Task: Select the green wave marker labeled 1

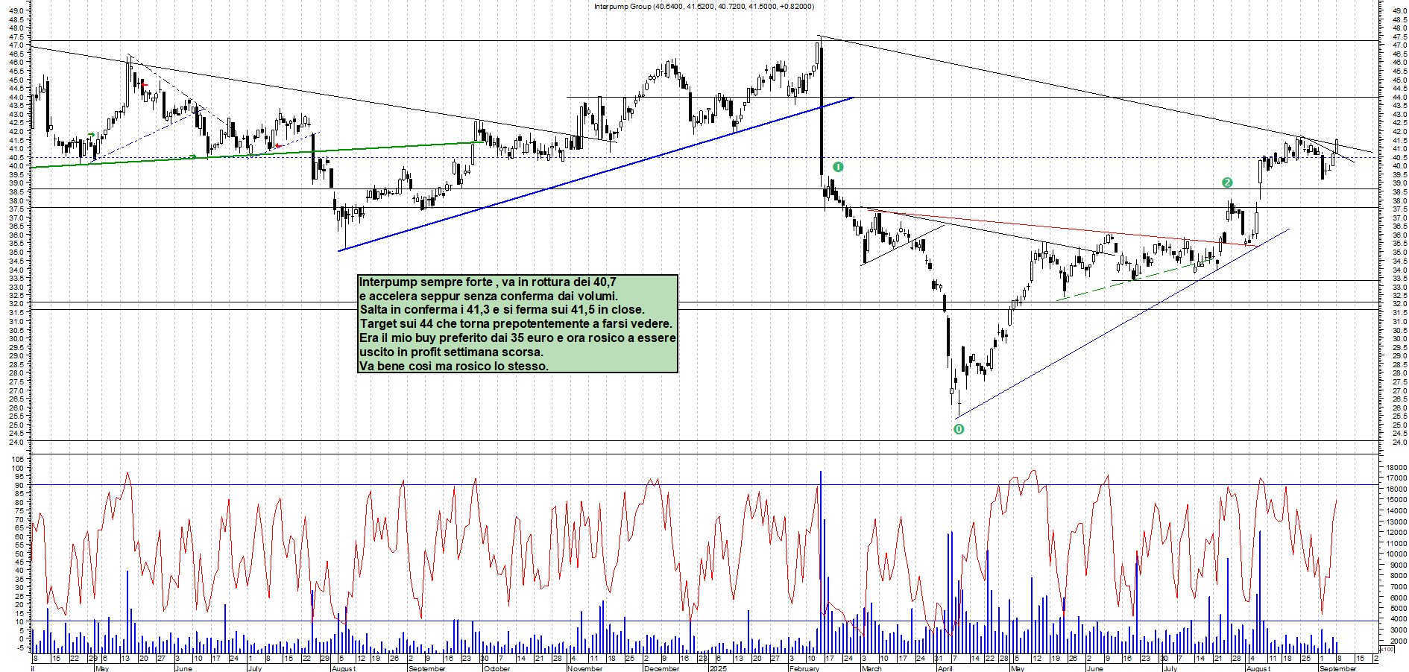Action: (838, 167)
